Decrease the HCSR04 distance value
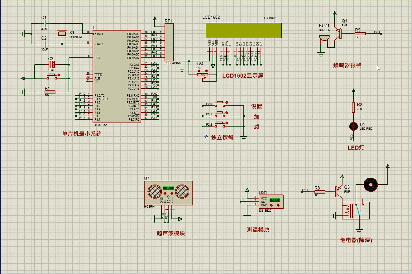Screen dimensions: 412x274 click(165, 193)
